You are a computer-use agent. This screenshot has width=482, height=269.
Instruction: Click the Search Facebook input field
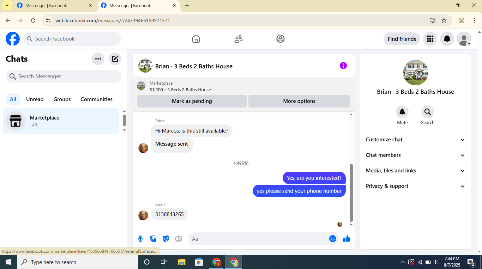[x=72, y=39]
